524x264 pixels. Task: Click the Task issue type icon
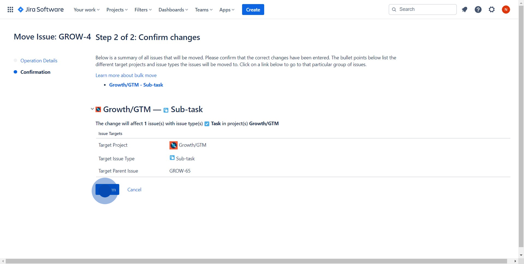point(207,124)
